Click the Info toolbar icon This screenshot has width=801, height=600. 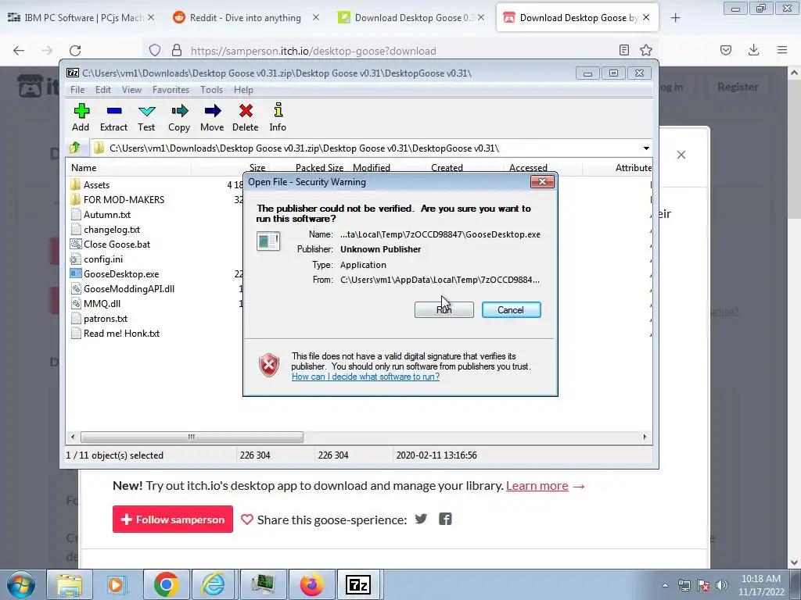(x=278, y=117)
